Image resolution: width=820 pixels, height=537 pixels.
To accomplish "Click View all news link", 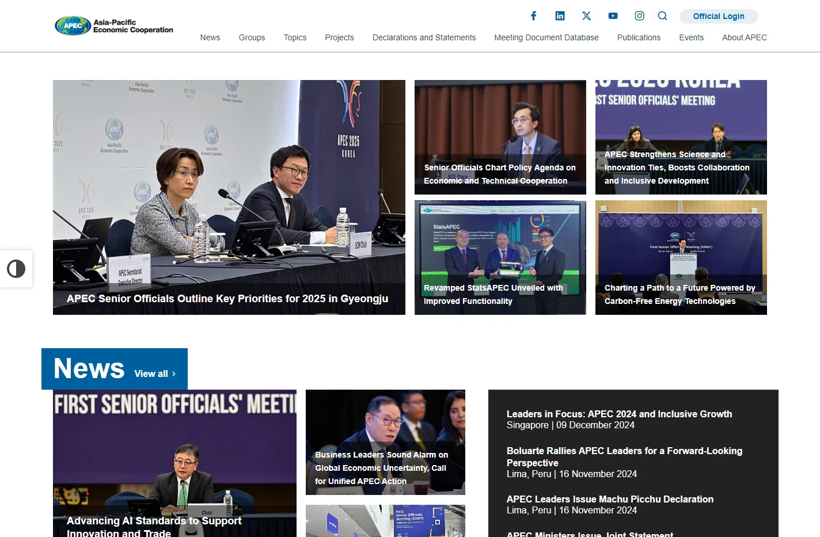I will click(155, 374).
